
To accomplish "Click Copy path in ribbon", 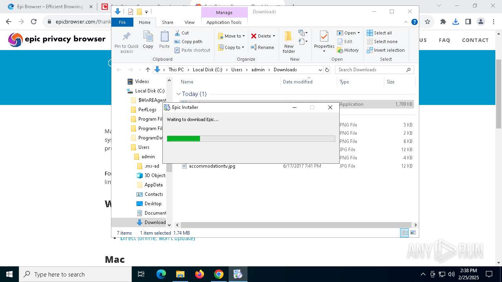I will click(188, 42).
